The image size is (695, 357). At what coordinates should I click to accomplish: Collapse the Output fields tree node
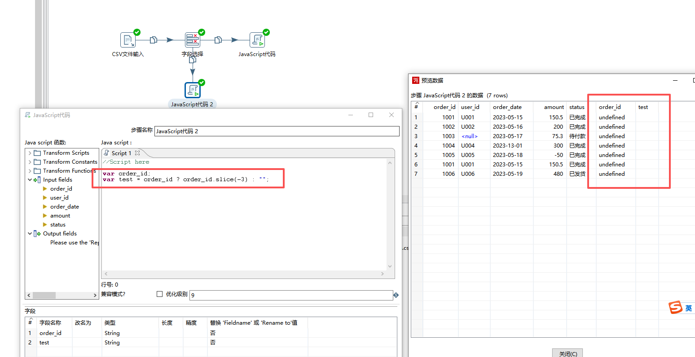point(30,234)
